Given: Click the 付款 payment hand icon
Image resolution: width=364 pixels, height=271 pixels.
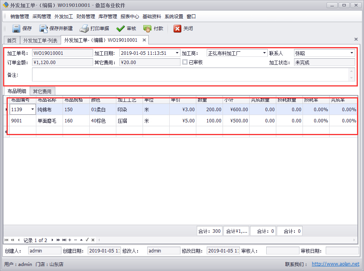Looking at the screenshot, I should [x=147, y=28].
